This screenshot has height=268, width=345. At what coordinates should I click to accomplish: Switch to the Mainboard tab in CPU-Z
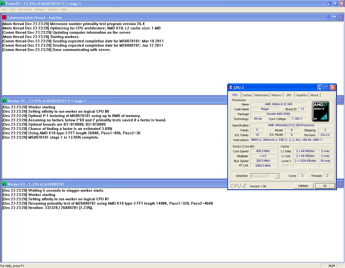click(x=261, y=95)
